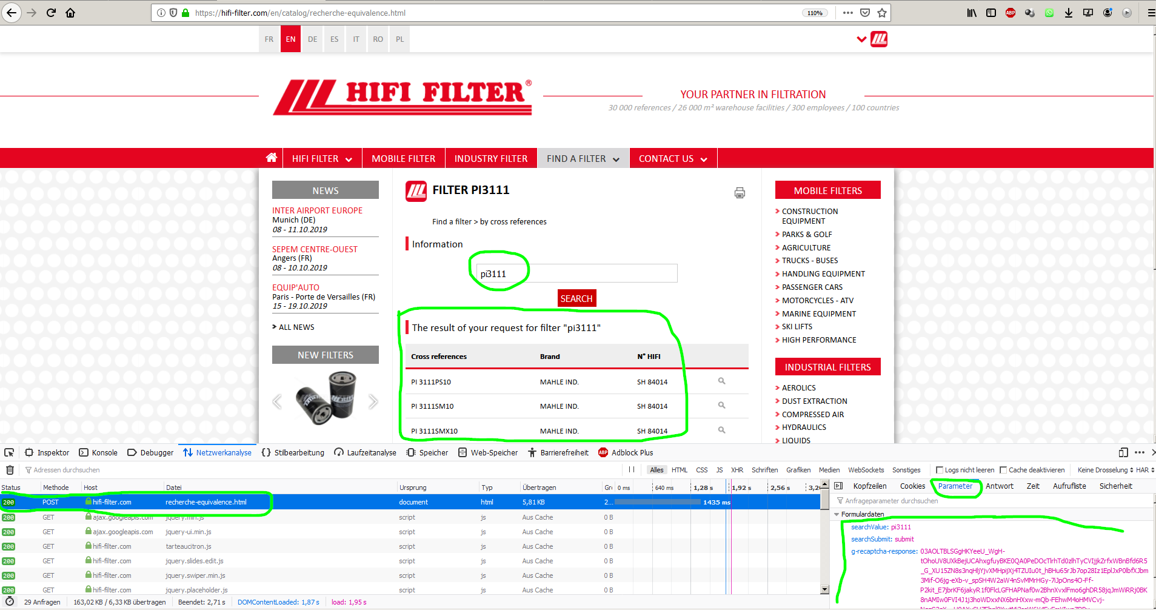
Task: Activate the devtools element picker icon
Action: (9, 452)
